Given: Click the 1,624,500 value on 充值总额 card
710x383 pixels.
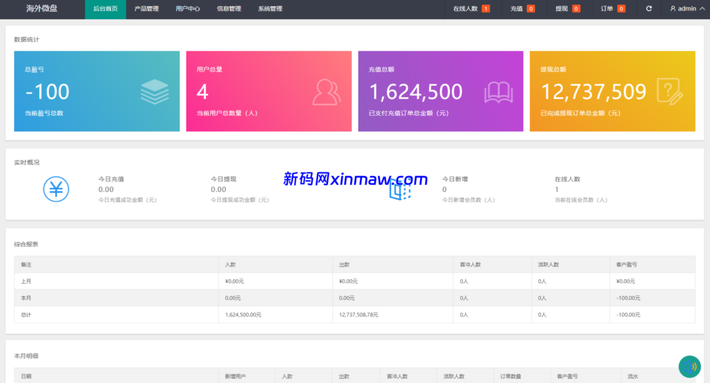Looking at the screenshot, I should [416, 92].
